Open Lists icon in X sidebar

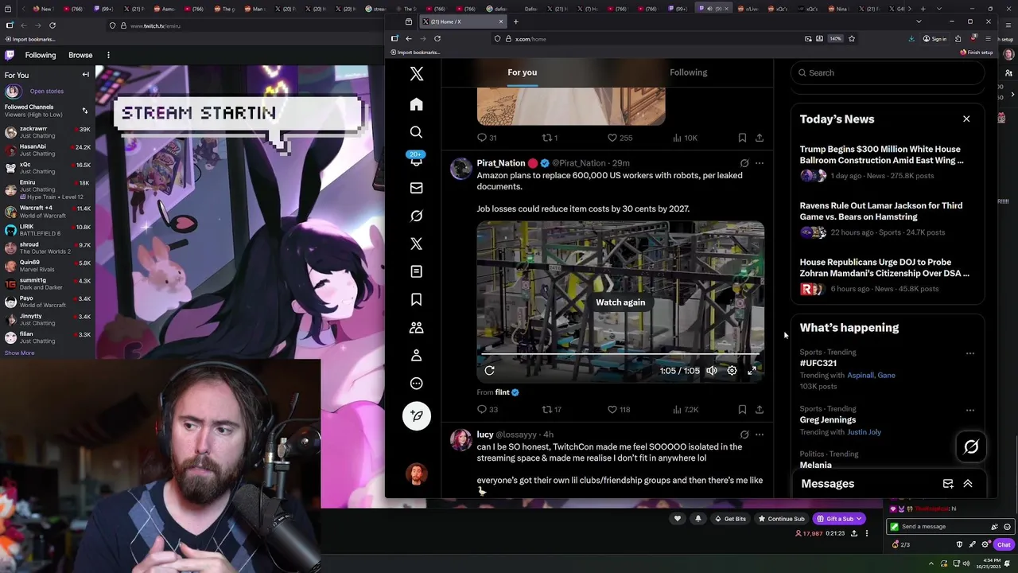(x=416, y=271)
